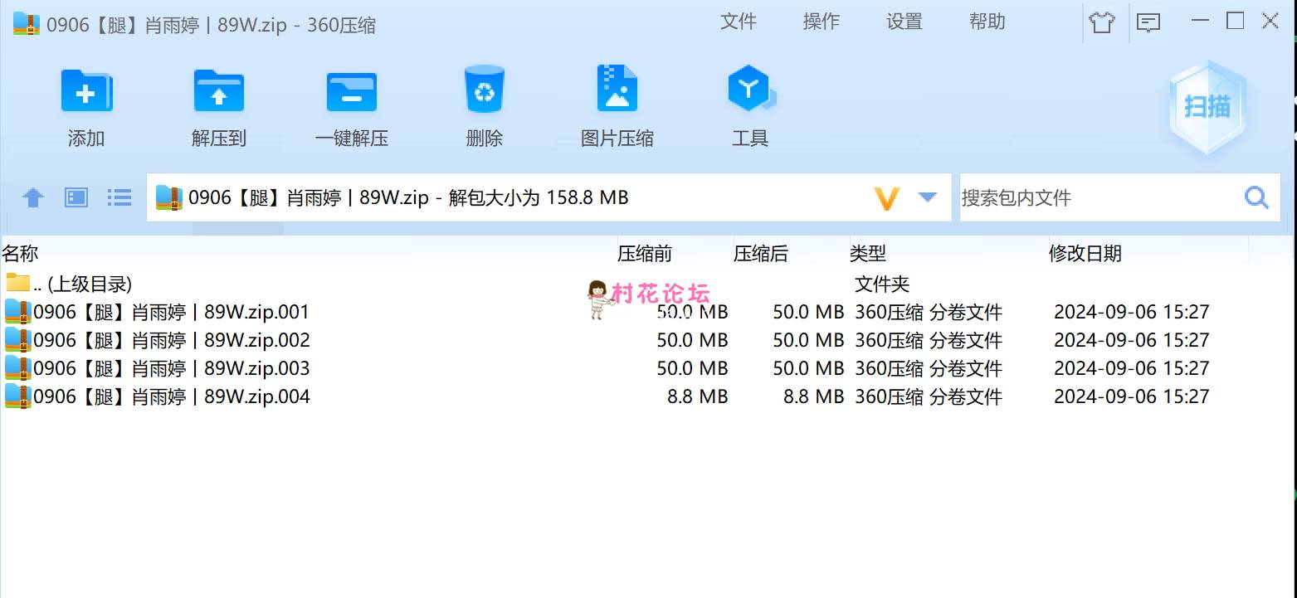Click the path text 解包大小为 158.8 MB

tap(539, 197)
